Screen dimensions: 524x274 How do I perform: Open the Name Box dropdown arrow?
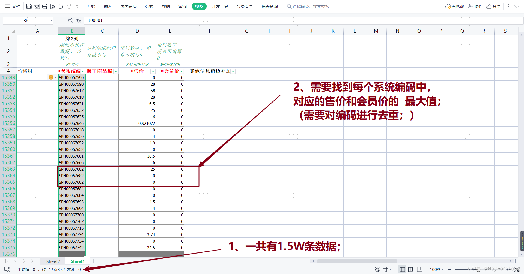pyautogui.click(x=51, y=21)
